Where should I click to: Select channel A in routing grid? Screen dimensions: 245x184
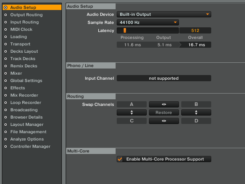pos(132,104)
